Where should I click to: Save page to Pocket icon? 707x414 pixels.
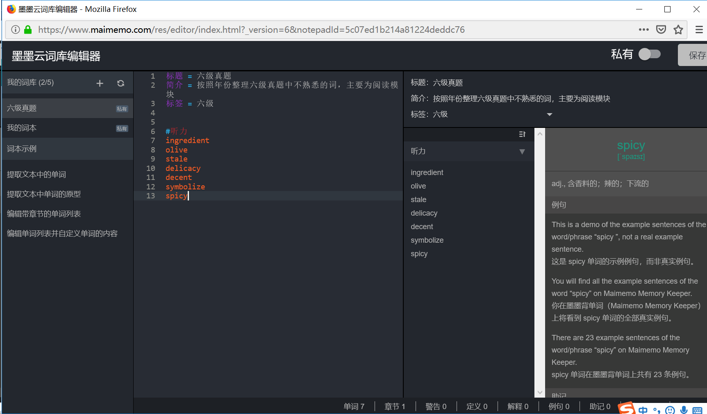click(661, 30)
